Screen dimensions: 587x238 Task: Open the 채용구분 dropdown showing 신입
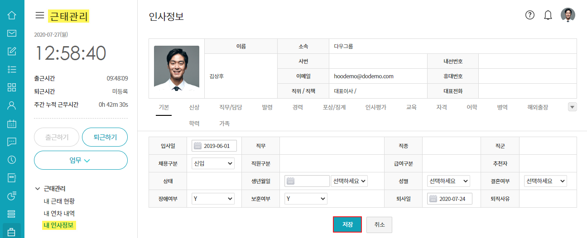coord(213,163)
